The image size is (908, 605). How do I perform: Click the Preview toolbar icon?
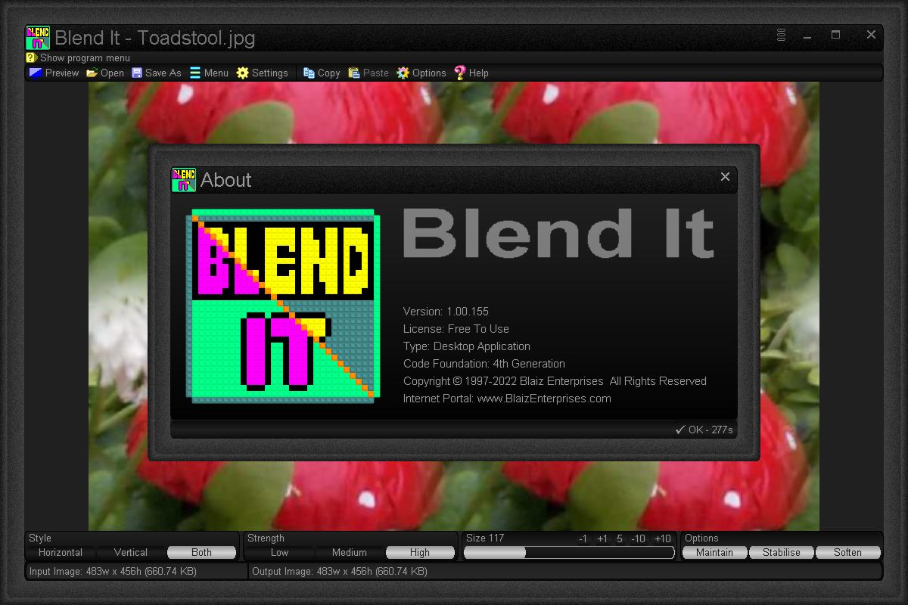click(x=36, y=73)
